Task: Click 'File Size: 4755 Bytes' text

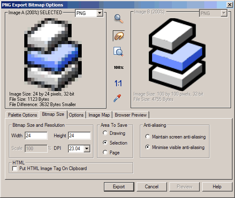Action: pos(153,99)
